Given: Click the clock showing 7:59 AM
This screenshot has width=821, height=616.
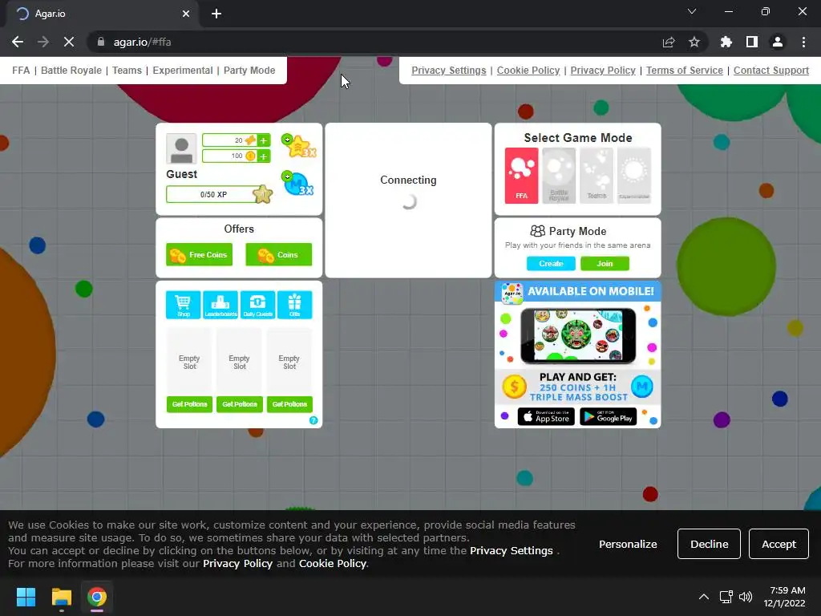Looking at the screenshot, I should click(787, 590).
